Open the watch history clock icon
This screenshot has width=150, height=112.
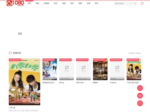pos(142,3)
